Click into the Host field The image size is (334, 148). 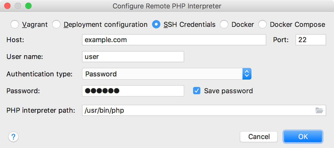[174, 40]
